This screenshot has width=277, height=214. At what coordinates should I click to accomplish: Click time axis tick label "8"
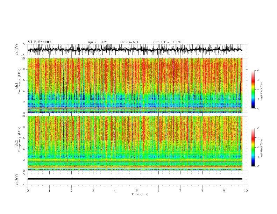[202, 191]
